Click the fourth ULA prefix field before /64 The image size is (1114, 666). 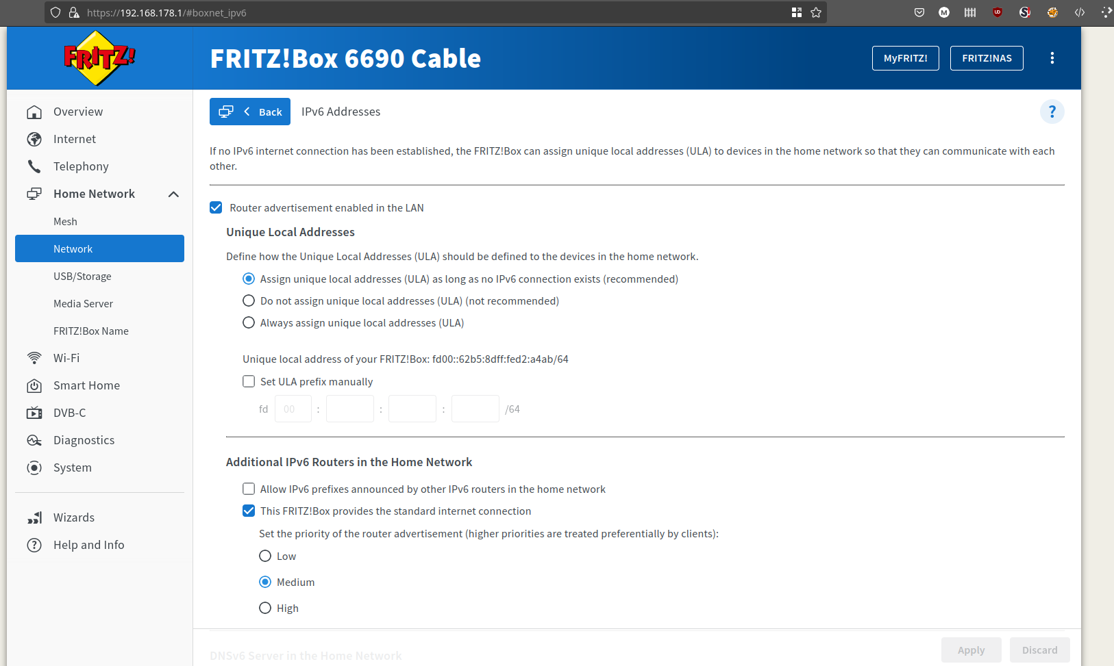coord(475,409)
